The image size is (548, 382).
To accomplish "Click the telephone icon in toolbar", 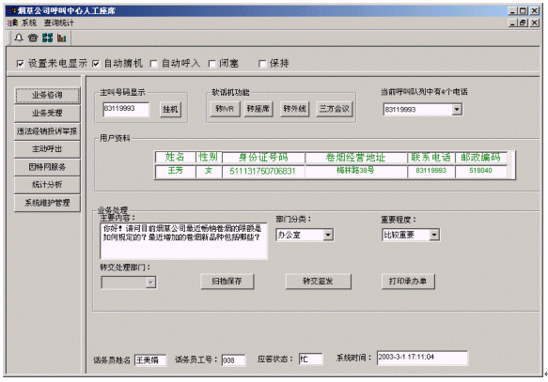I will (33, 38).
